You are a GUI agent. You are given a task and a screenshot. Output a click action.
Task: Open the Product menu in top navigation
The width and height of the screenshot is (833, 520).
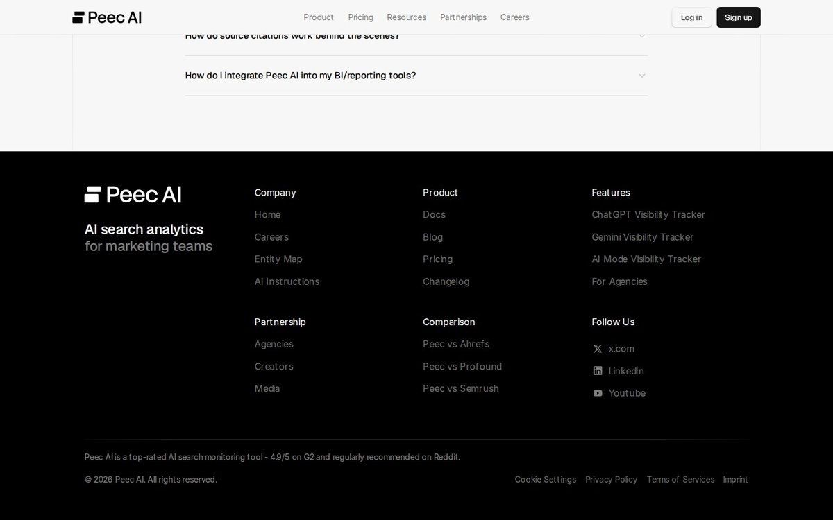pyautogui.click(x=319, y=17)
